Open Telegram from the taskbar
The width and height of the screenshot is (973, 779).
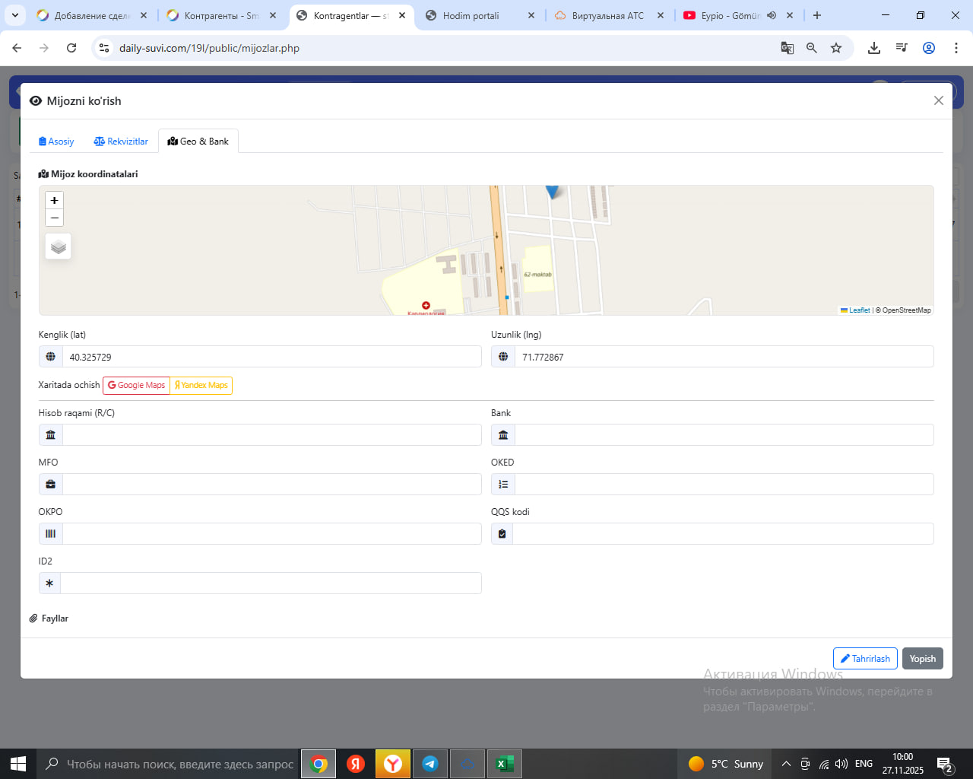pos(430,764)
